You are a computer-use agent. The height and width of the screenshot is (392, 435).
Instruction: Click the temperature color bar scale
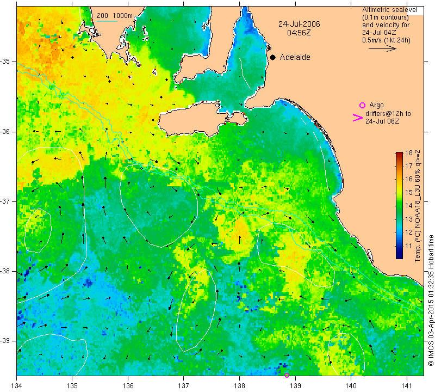pos(399,205)
